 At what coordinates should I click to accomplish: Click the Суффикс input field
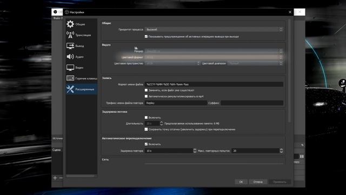tap(252, 103)
